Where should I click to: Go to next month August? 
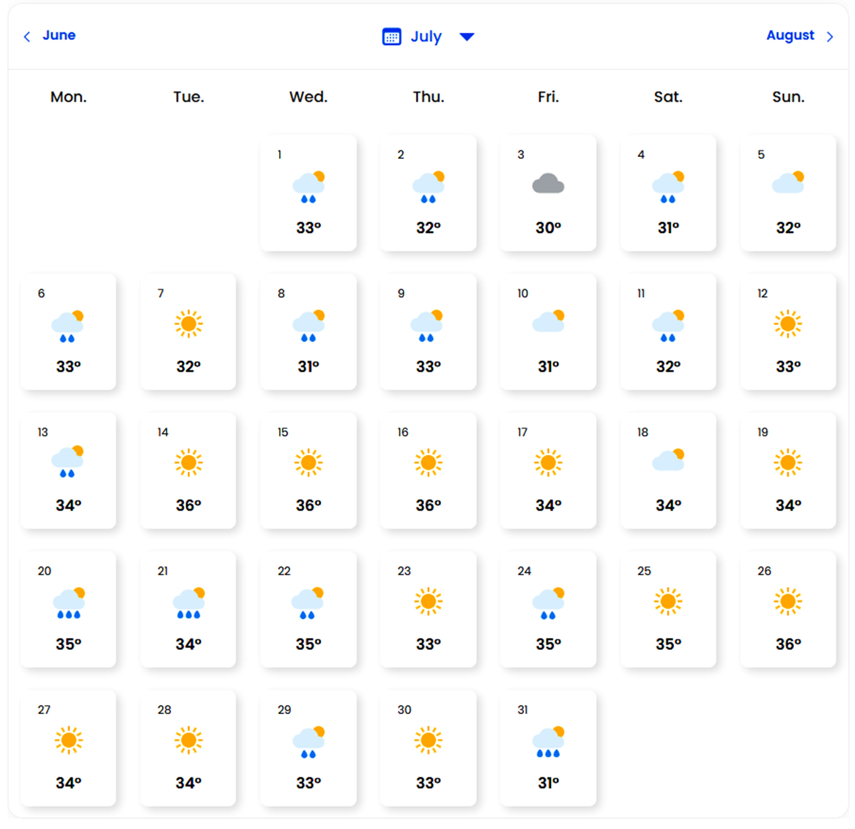click(790, 35)
